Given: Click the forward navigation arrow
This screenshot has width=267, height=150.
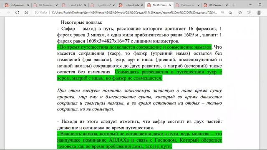Looking at the screenshot, I should [x=8, y=12].
